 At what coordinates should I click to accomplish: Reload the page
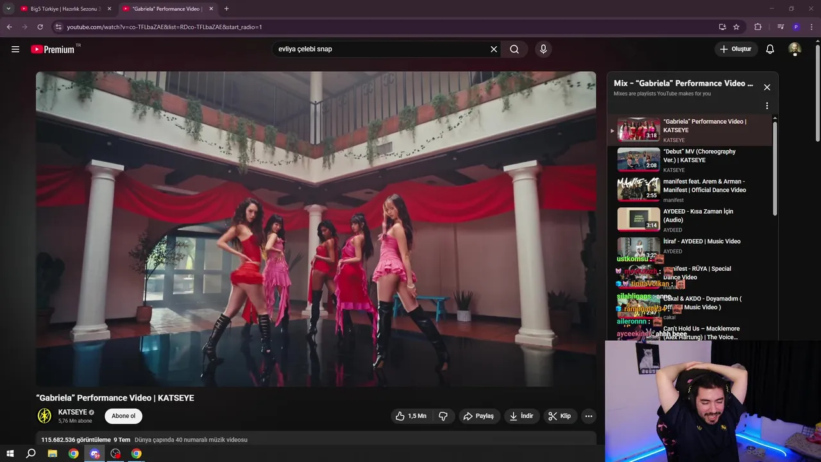point(40,27)
